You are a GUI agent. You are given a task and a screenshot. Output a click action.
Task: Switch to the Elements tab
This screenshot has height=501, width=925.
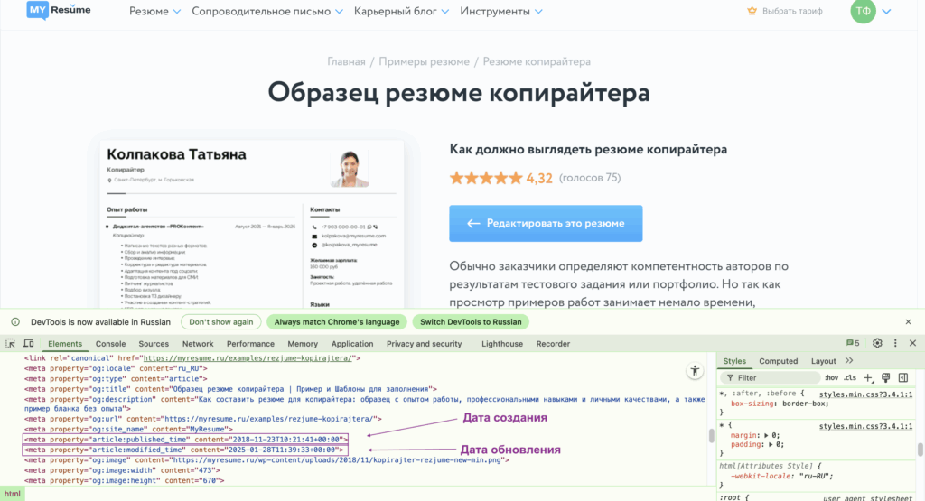65,344
